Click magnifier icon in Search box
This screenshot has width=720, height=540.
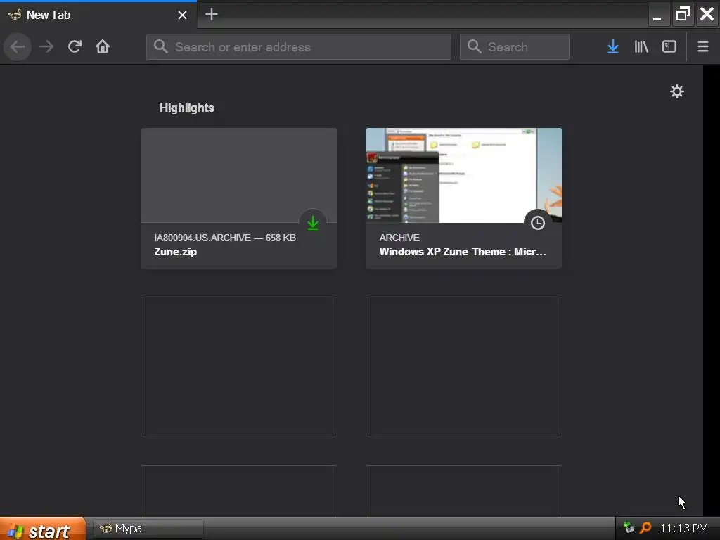click(474, 46)
